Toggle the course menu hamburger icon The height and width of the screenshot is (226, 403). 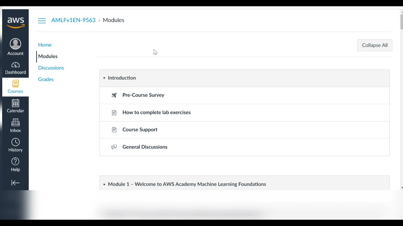pos(42,20)
